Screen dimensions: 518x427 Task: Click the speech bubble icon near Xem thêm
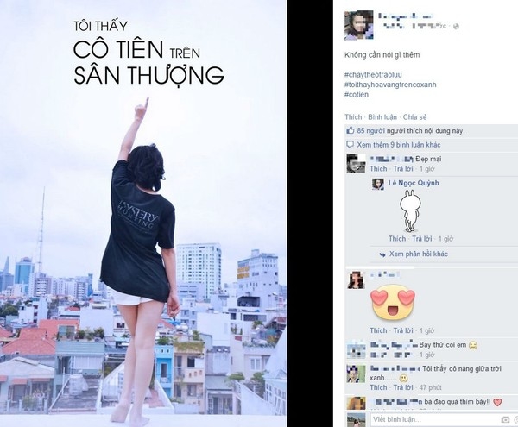(350, 145)
